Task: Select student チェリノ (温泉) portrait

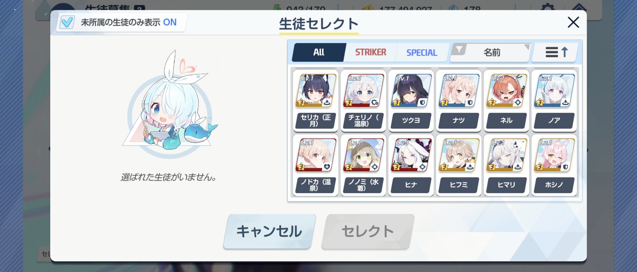Action: tap(363, 91)
